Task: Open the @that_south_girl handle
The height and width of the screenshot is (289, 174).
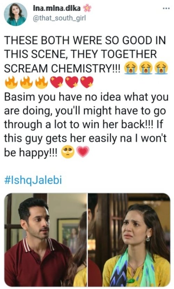Action: (x=60, y=18)
